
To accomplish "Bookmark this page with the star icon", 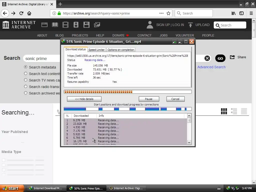I will (168, 13).
